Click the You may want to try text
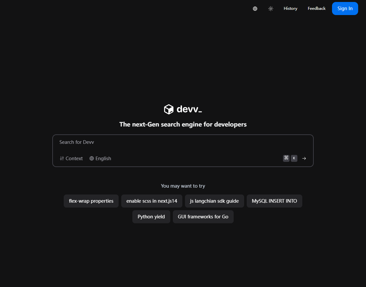This screenshot has height=287, width=366. (x=183, y=186)
